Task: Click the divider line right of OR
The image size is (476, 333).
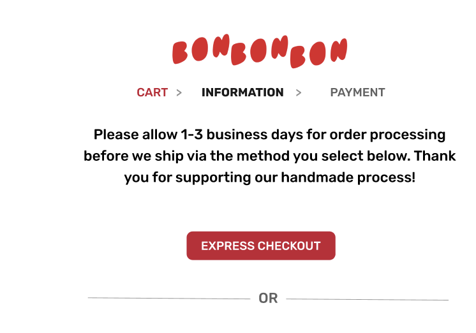Action: tap(368, 300)
